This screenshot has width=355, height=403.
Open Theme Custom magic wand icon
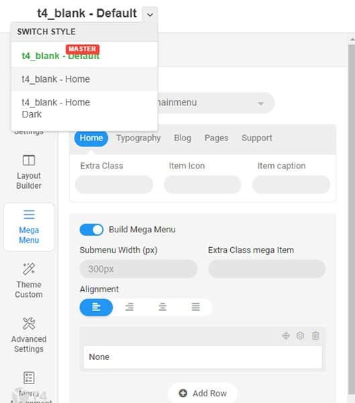pos(29,269)
